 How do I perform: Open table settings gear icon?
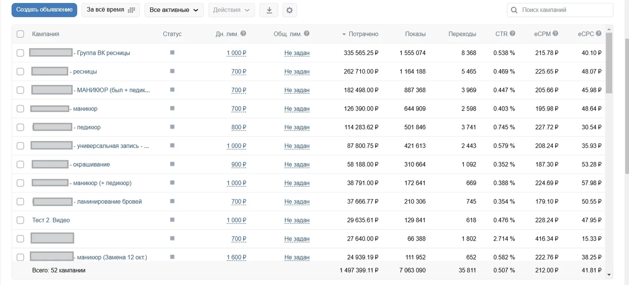pos(289,10)
